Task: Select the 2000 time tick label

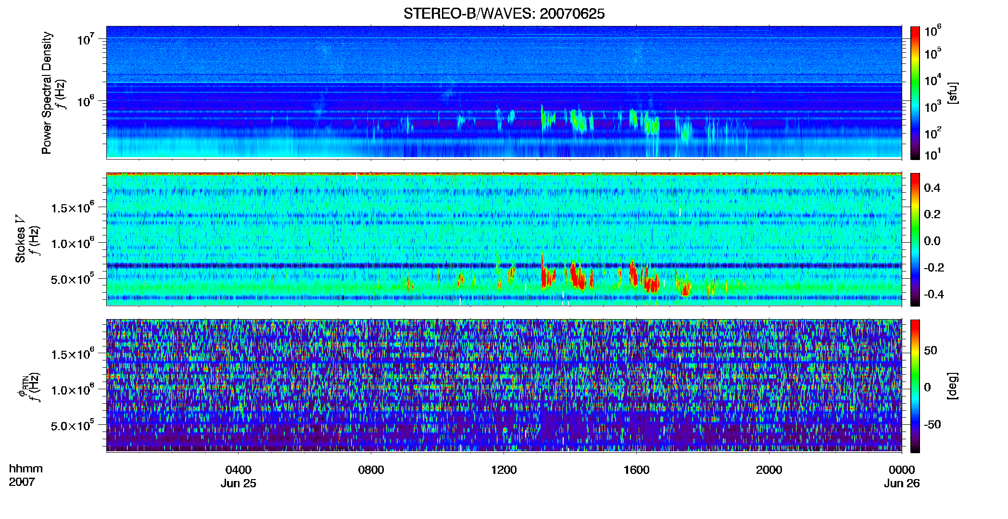Action: point(769,470)
